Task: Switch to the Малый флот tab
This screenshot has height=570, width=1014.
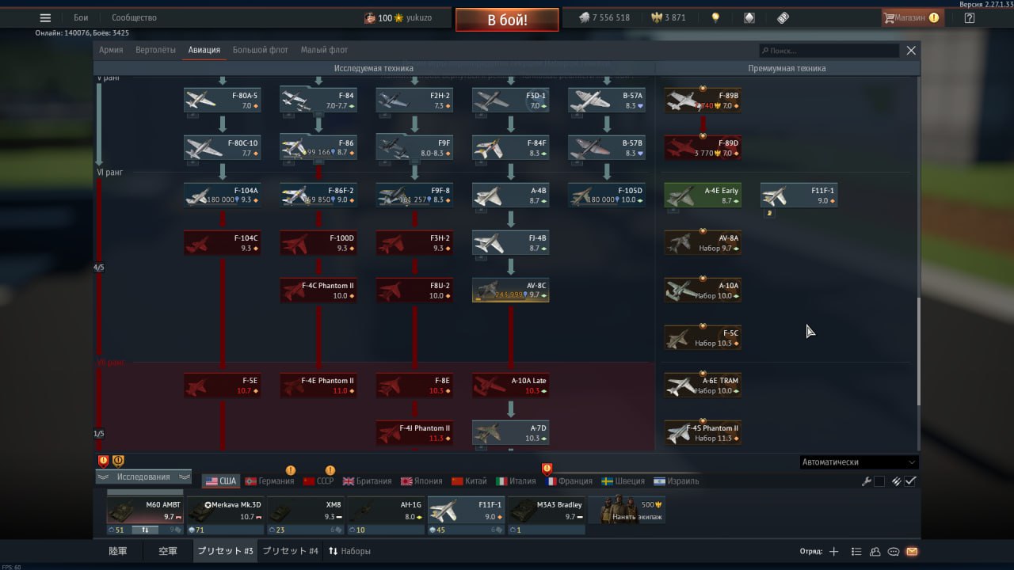Action: pos(324,50)
